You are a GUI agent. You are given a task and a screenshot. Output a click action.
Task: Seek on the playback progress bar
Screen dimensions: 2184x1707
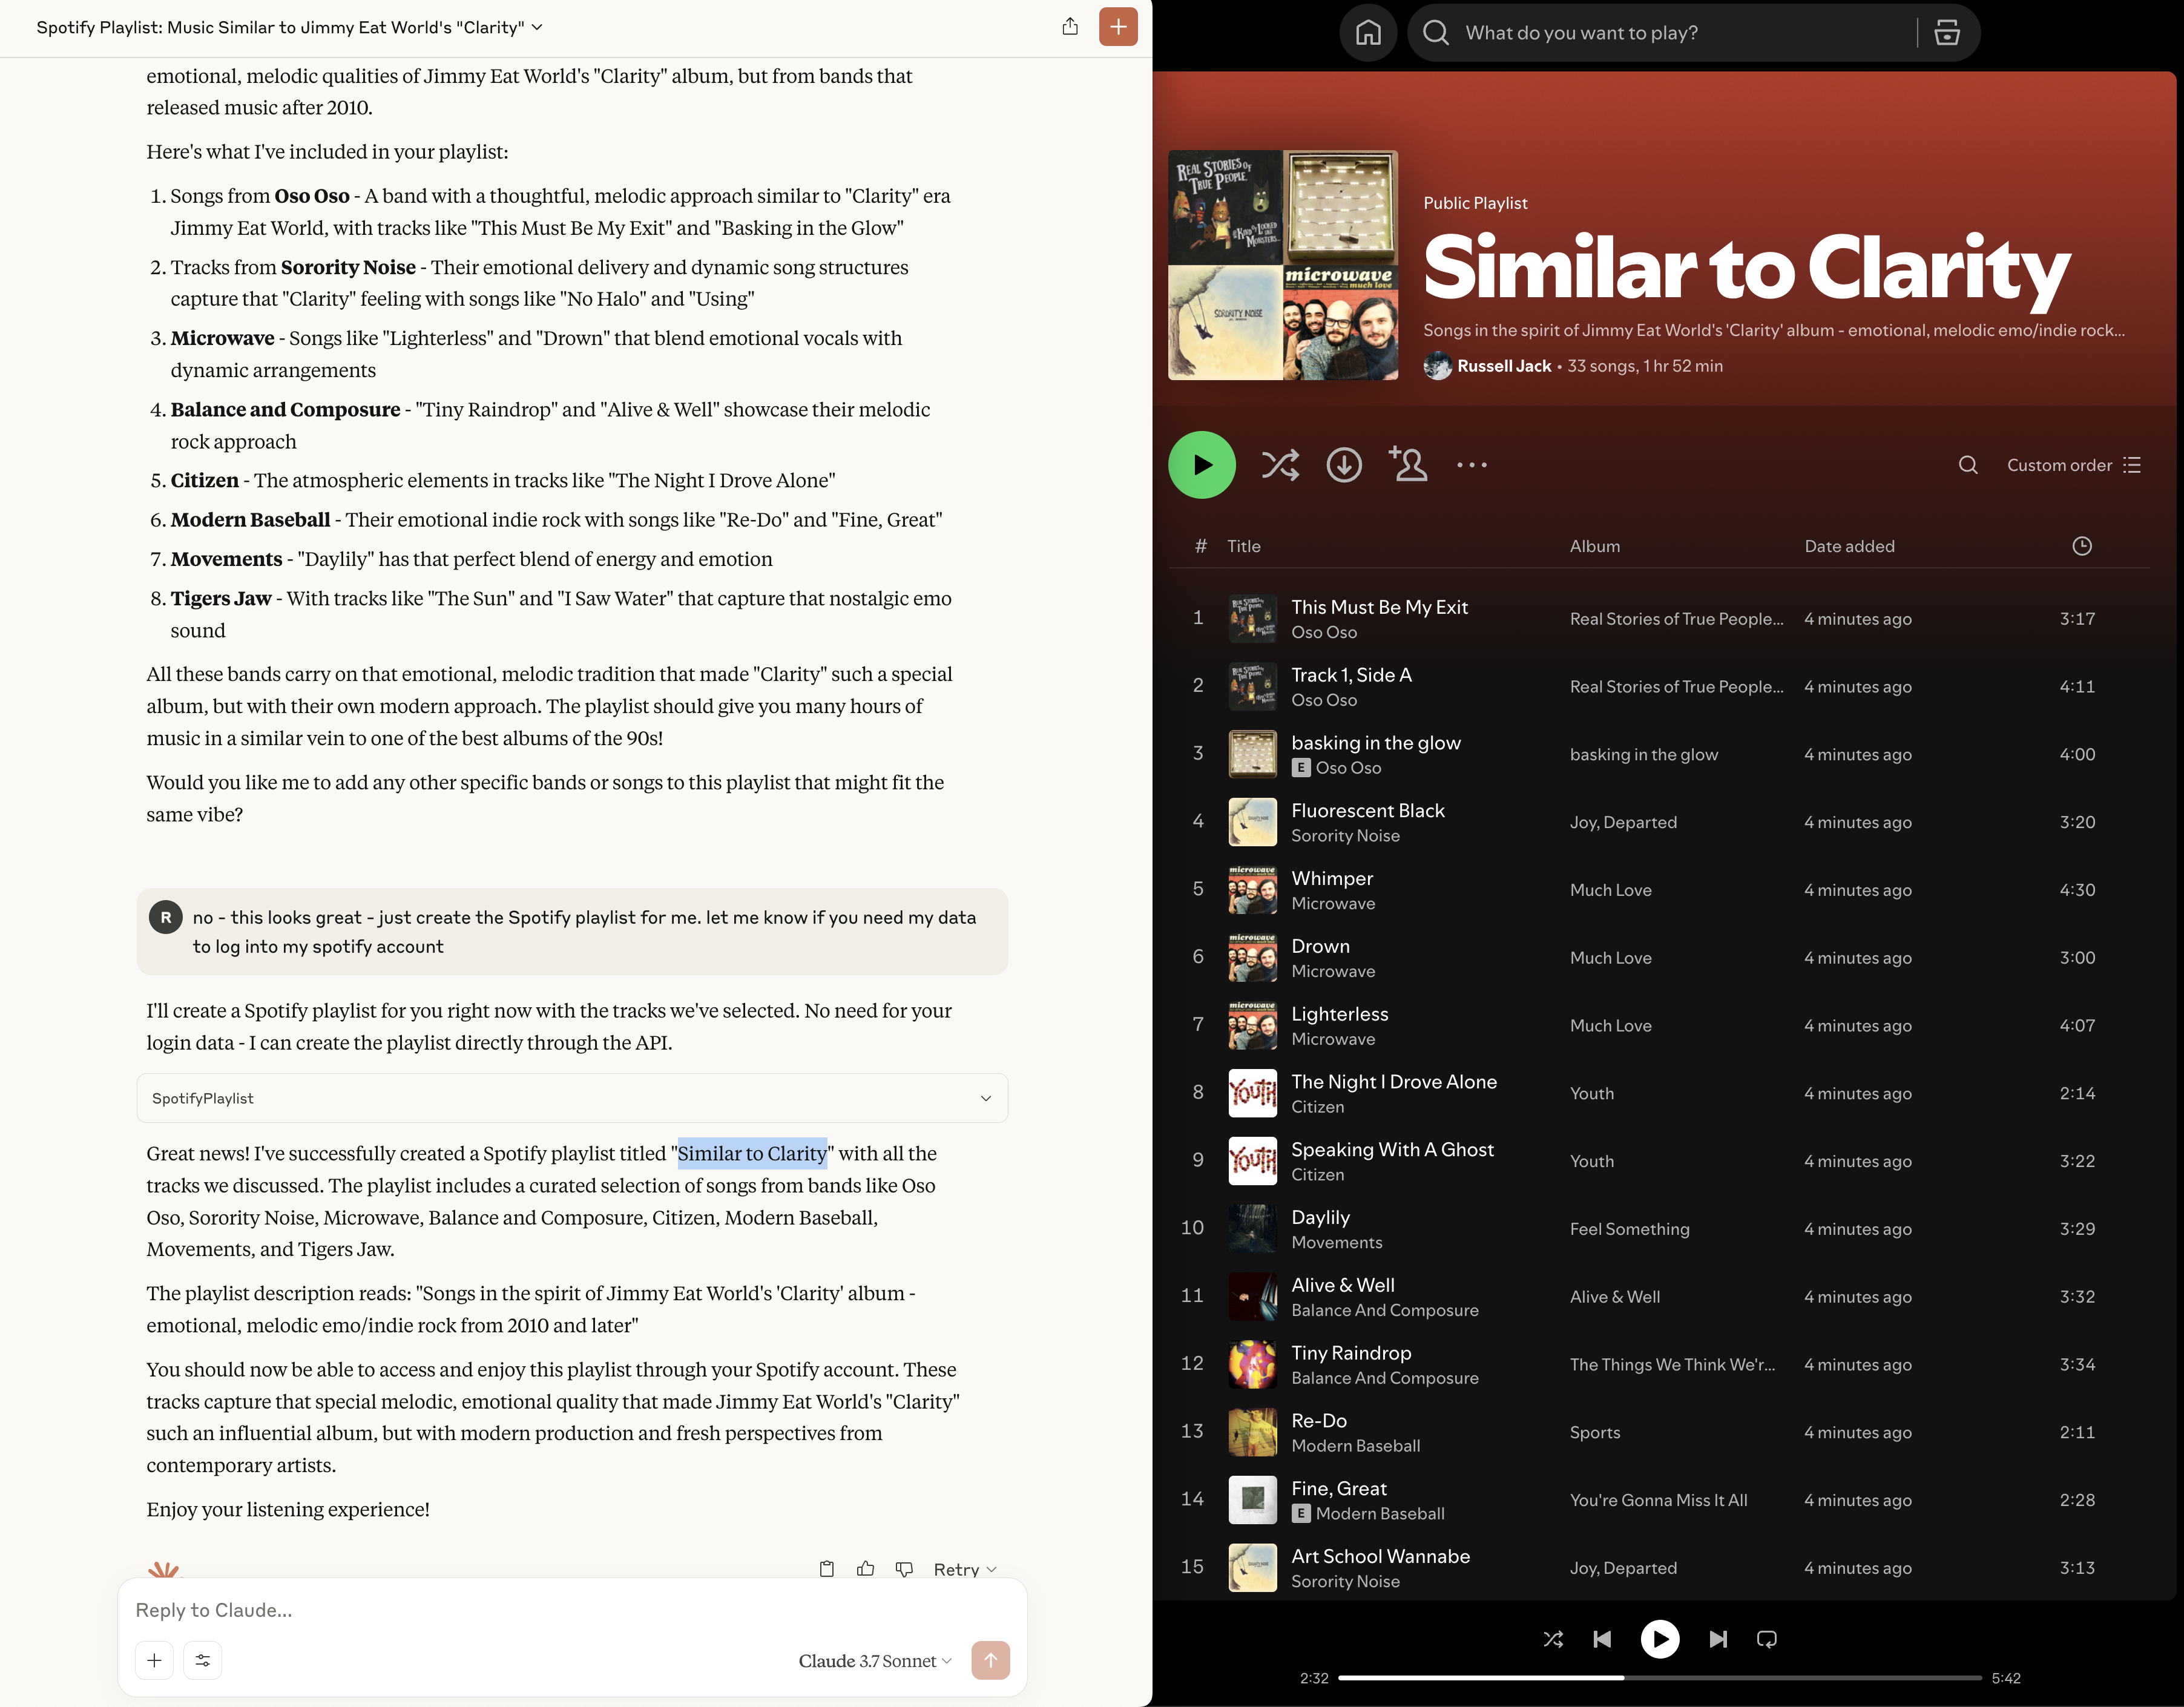point(1659,1678)
